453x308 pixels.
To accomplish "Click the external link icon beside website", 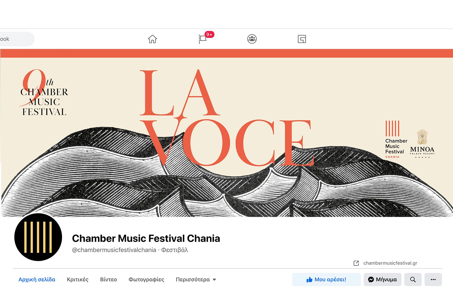I will coord(356,263).
